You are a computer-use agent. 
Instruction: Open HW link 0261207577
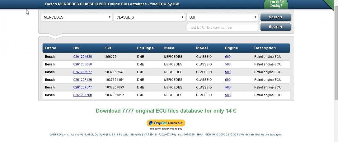click(x=83, y=87)
